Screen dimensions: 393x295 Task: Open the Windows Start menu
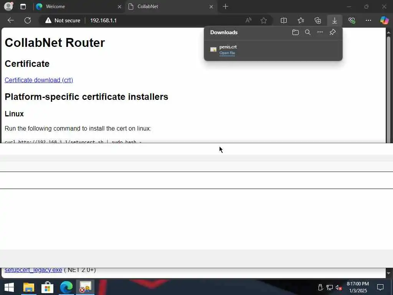(9, 287)
